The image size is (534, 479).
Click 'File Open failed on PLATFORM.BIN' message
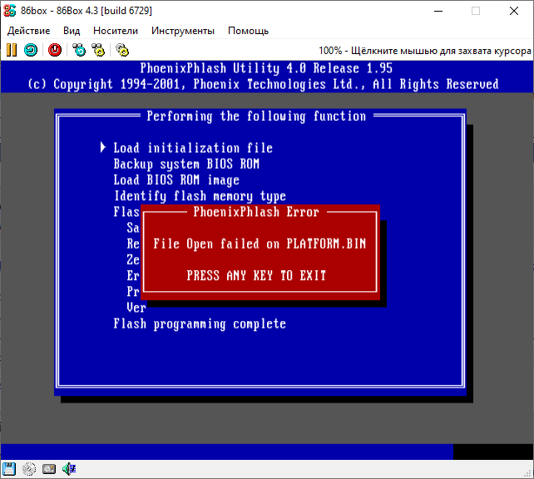point(260,244)
